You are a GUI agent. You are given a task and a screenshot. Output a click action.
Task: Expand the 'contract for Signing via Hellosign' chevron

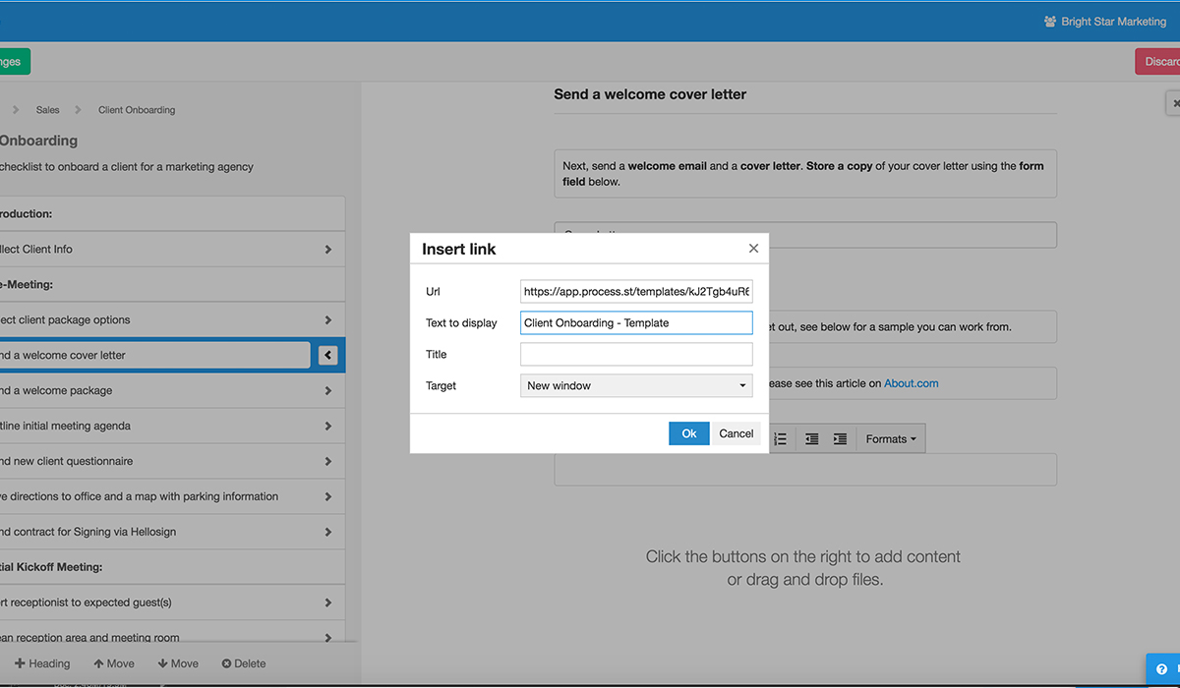click(328, 533)
